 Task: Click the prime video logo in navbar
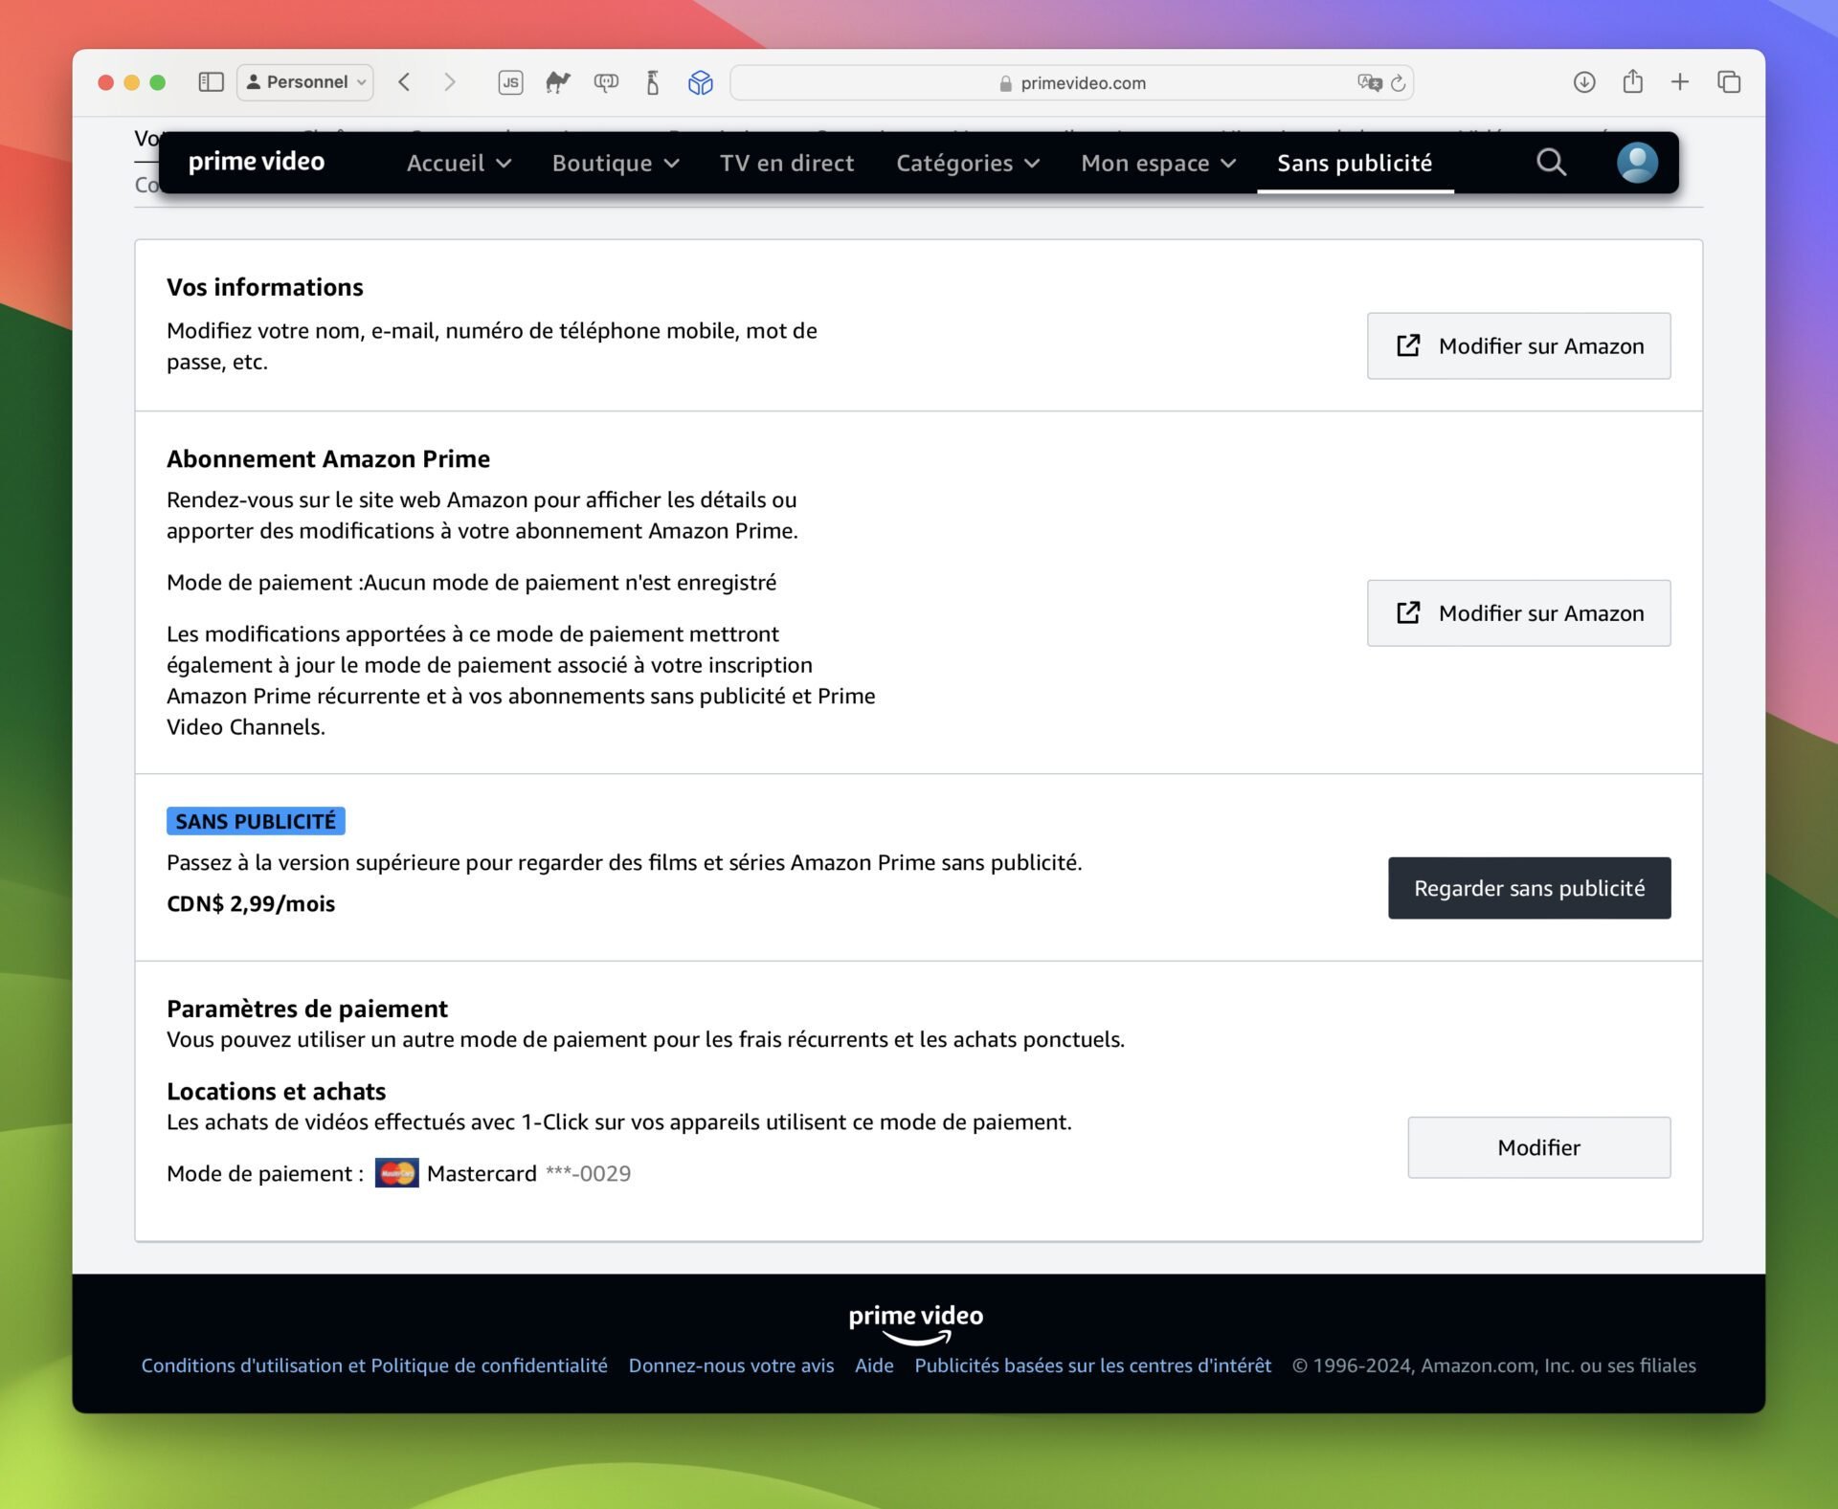click(x=257, y=162)
